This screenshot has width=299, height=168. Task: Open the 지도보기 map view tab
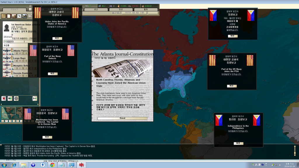[x=14, y=9]
